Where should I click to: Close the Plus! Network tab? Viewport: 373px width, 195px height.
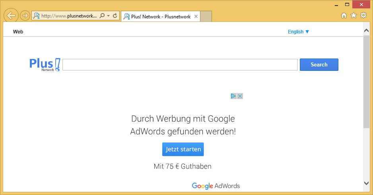pyautogui.click(x=196, y=16)
